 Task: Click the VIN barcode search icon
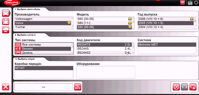pos(78,87)
